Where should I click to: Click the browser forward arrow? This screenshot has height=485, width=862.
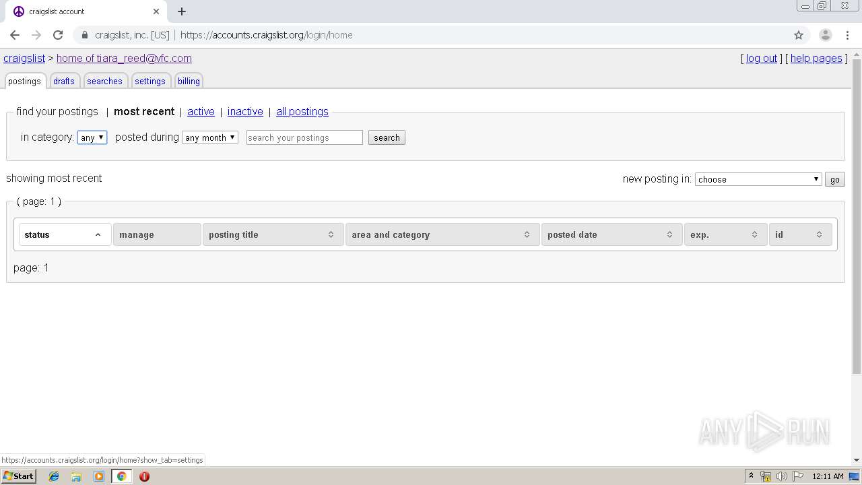coord(36,35)
